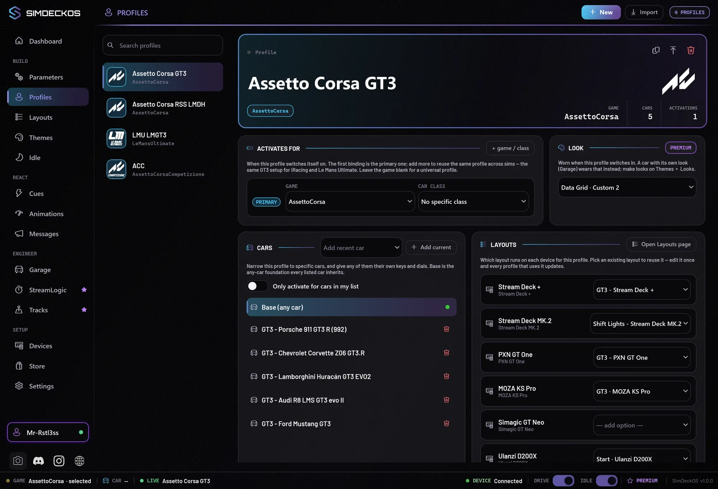
Task: Open Garage in the sidebar
Action: click(48, 270)
